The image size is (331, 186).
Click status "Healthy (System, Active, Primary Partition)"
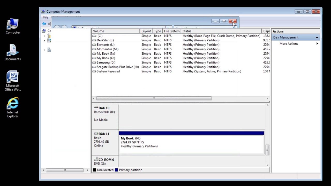tap(212, 71)
